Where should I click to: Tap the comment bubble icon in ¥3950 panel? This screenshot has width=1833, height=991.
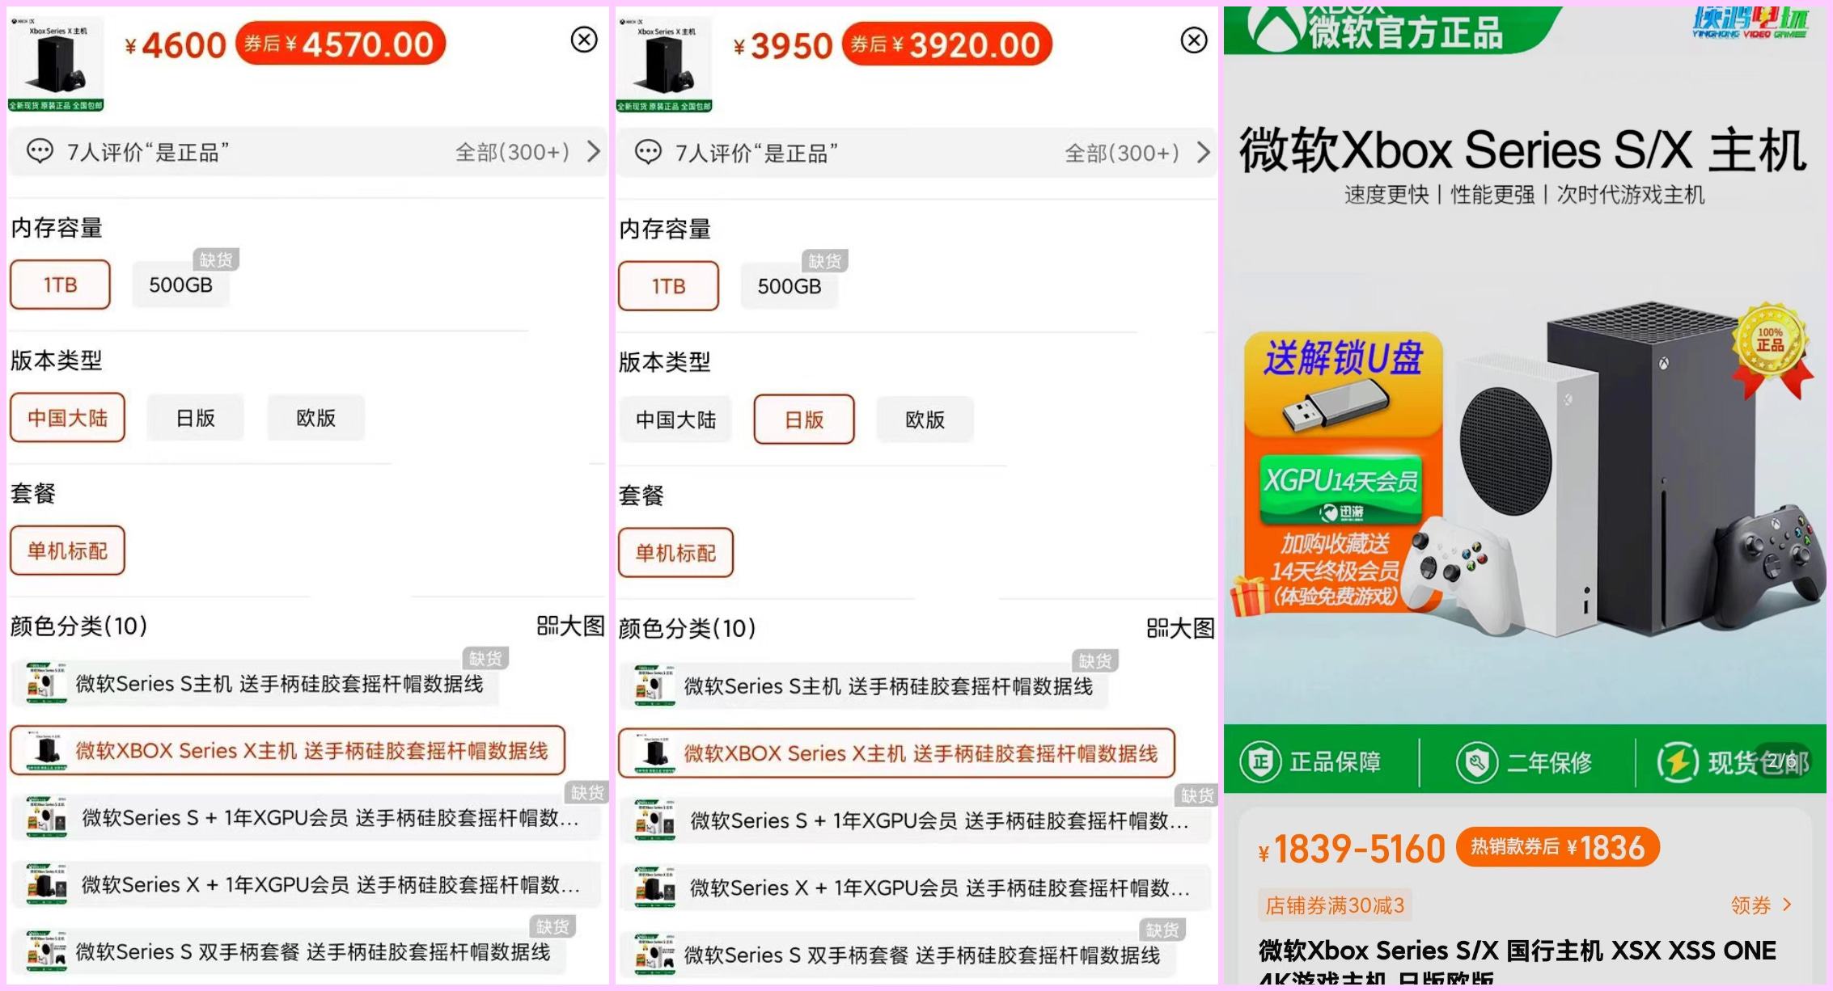[x=648, y=152]
